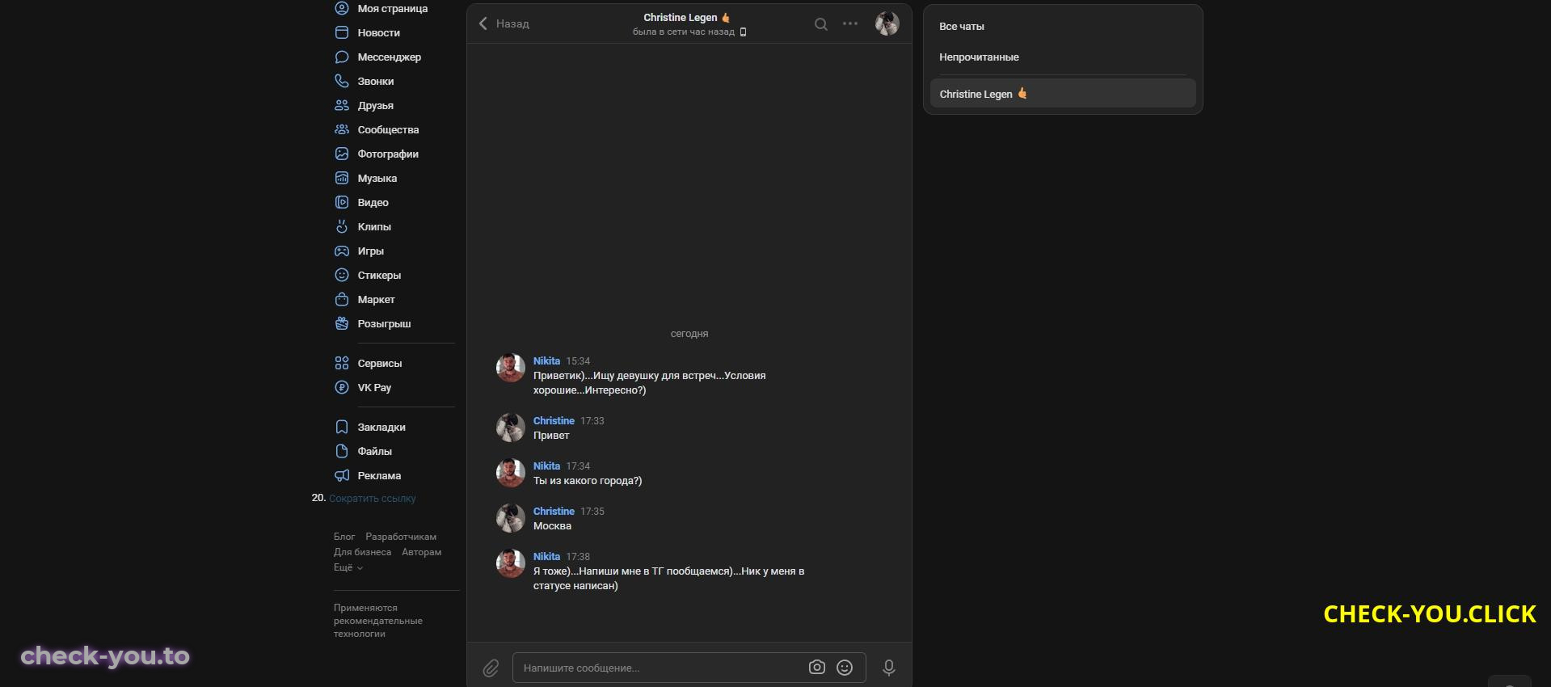Image resolution: width=1551 pixels, height=687 pixels.
Task: Record voice message with microphone icon
Action: coord(889,668)
